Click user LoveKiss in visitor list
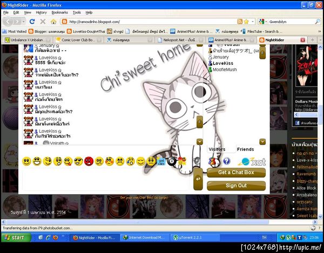324x253 pixels. point(221,63)
